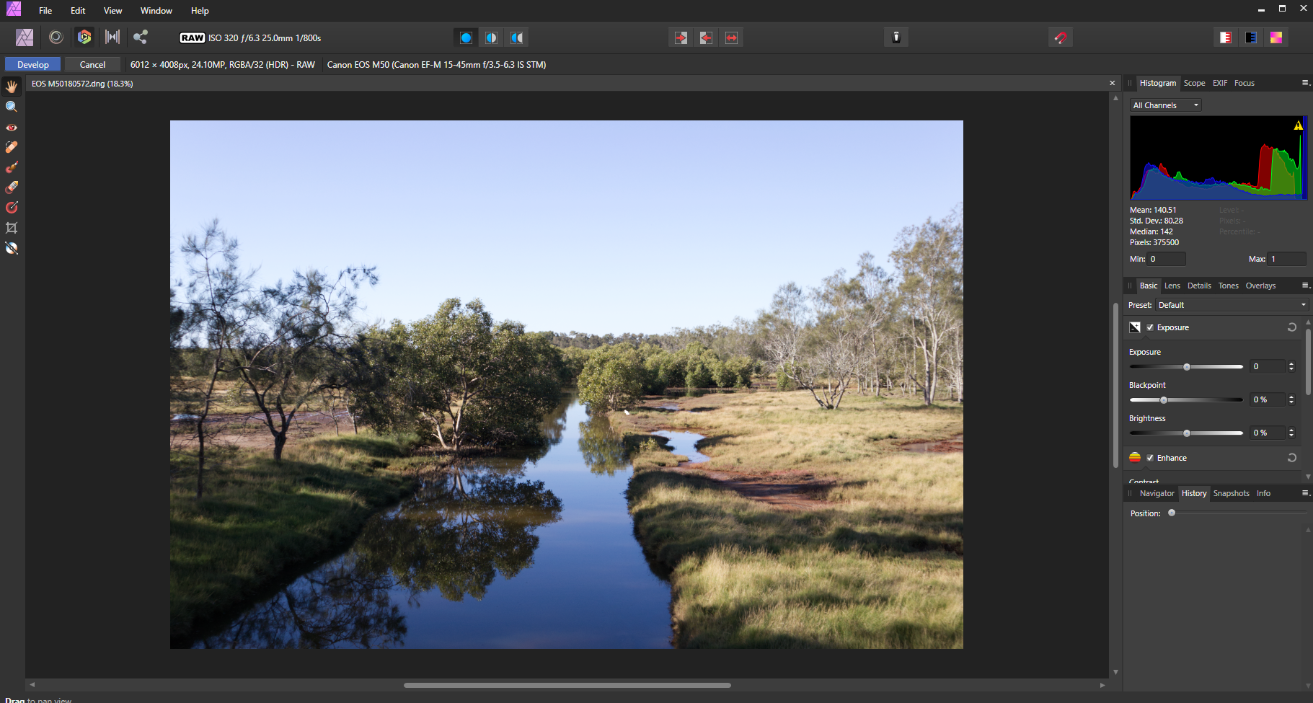This screenshot has width=1313, height=703.
Task: Open the Export Persona share icon
Action: 141,37
